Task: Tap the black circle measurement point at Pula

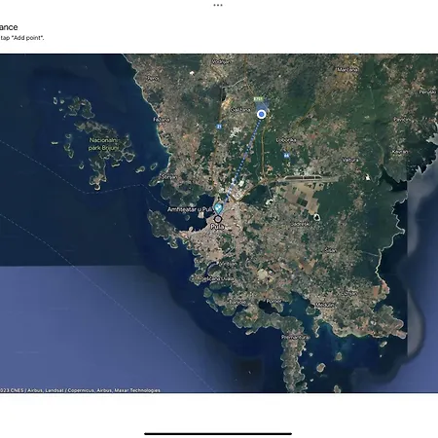Action: 218,219
